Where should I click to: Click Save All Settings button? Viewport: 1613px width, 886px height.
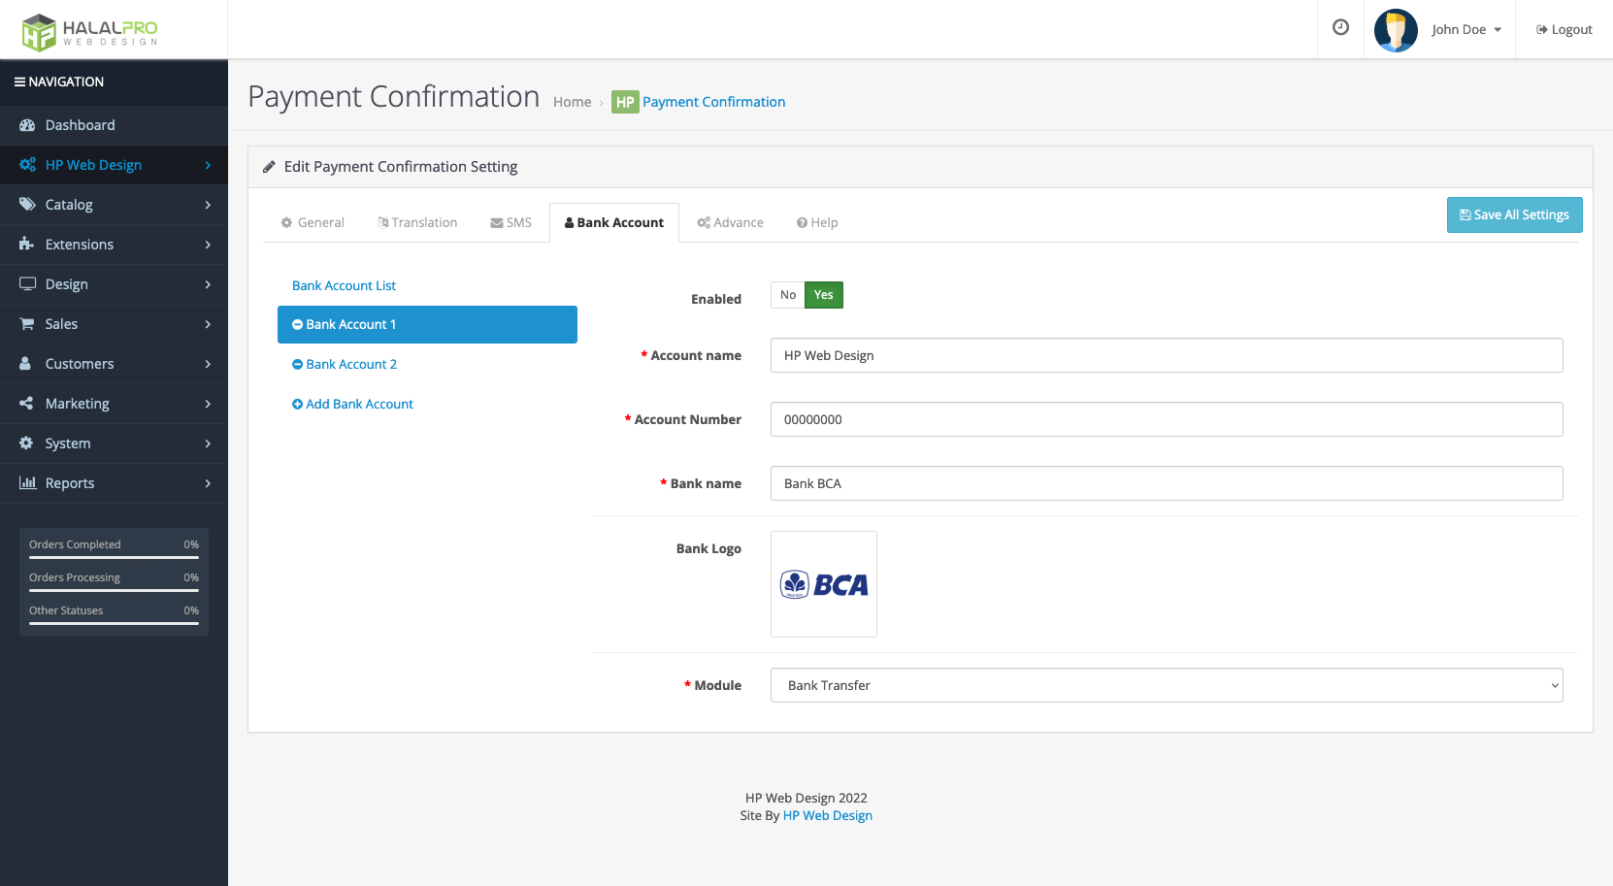(1514, 215)
